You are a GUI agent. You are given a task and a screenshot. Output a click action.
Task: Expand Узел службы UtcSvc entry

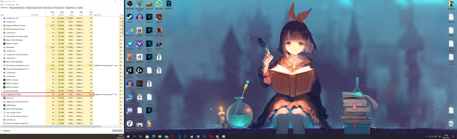(x=1, y=112)
